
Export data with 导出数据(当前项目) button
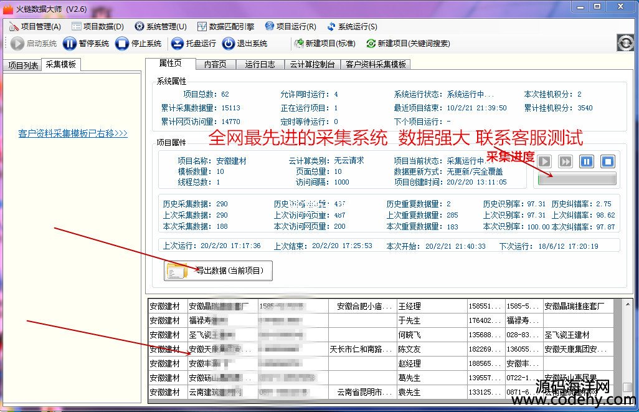(218, 271)
